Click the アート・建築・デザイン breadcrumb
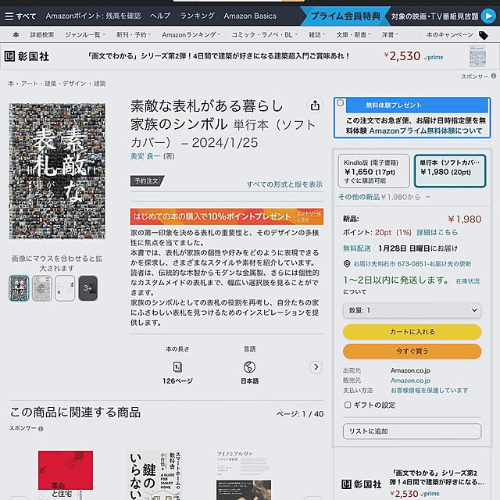The height and width of the screenshot is (500, 500). (54, 84)
